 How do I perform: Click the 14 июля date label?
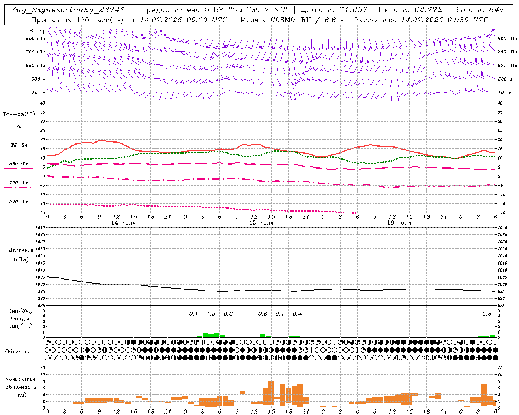pos(123,222)
